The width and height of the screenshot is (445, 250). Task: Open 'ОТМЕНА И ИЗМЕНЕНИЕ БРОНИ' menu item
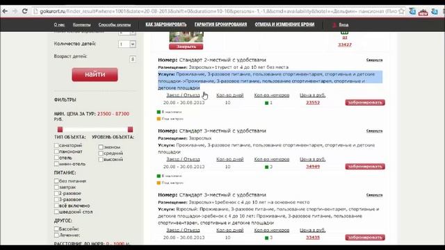[x=284, y=25]
